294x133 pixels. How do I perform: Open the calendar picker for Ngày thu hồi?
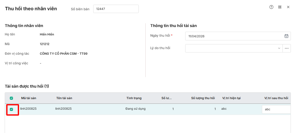(286, 36)
